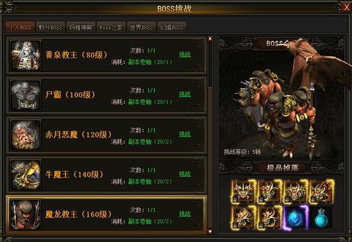The image size is (352, 242).
Task: Inspect the cyan potion bottle drop
Action: [x=321, y=218]
